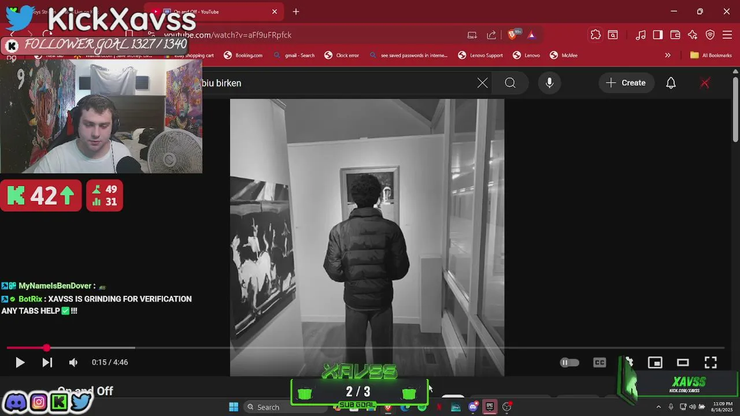Viewport: 740px width, 416px height.
Task: Open Brave from the taskbar
Action: click(x=388, y=407)
